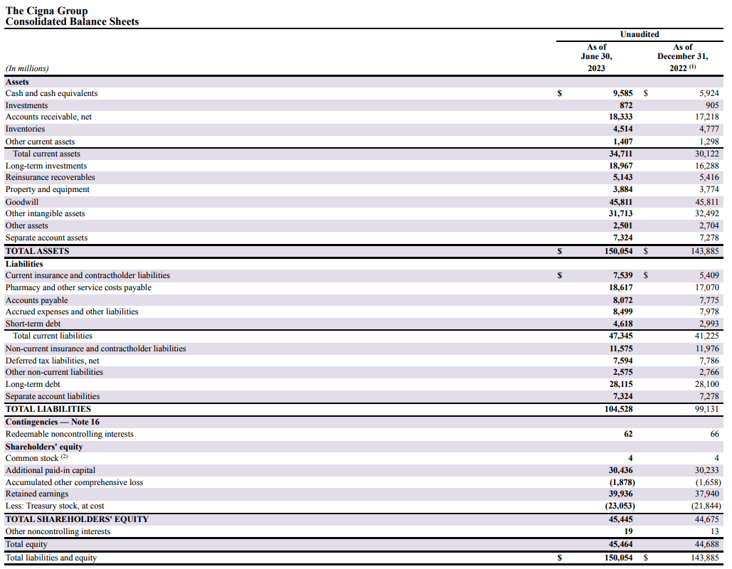Click the 'Long-term debt' label
The width and height of the screenshot is (732, 569).
[x=33, y=385]
